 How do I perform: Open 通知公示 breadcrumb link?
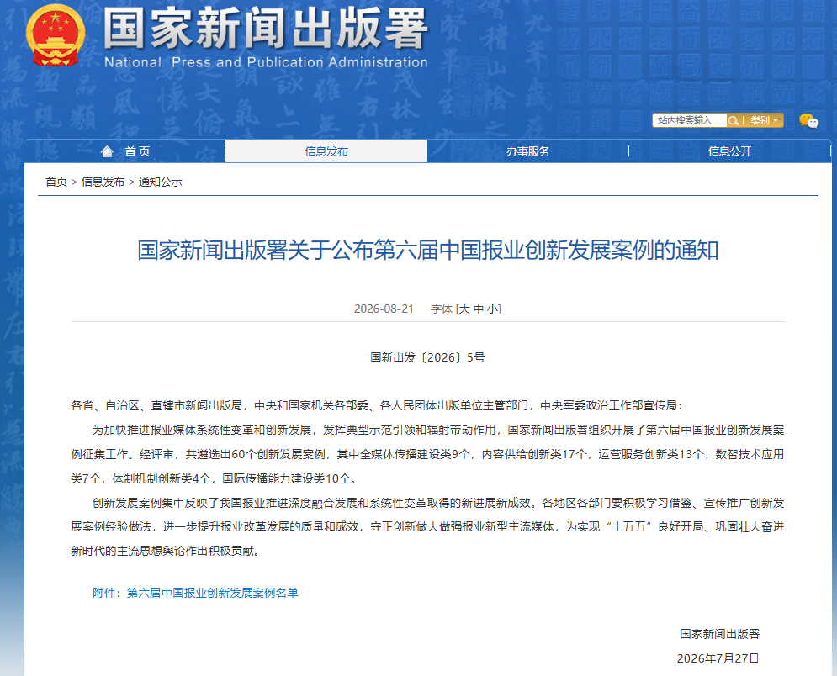[160, 182]
